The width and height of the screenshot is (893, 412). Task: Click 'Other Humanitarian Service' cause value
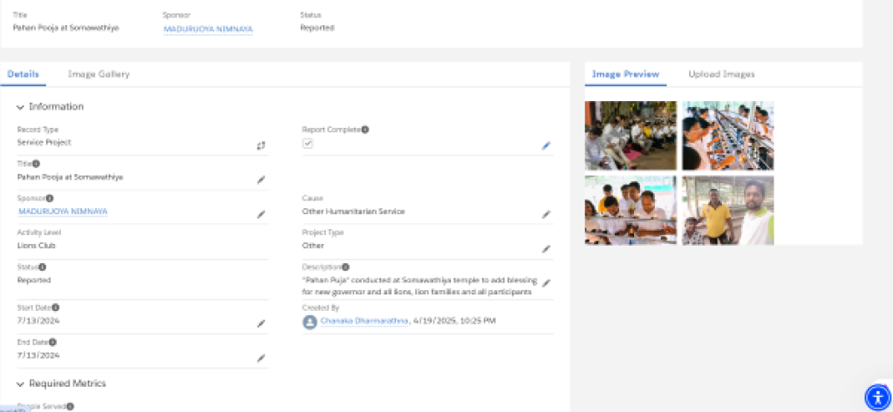pyautogui.click(x=353, y=212)
